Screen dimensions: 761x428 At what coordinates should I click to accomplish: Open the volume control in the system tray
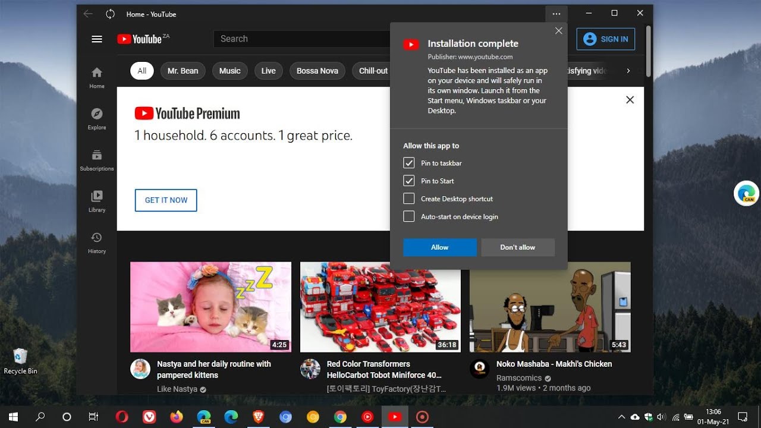click(661, 417)
